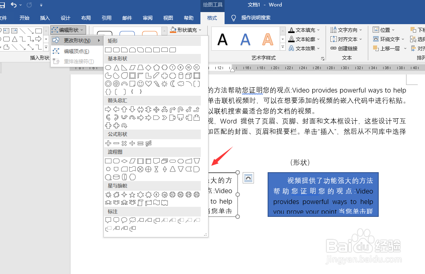Open the 文本效果 dropdown
The height and width of the screenshot is (274, 425).
318,49
